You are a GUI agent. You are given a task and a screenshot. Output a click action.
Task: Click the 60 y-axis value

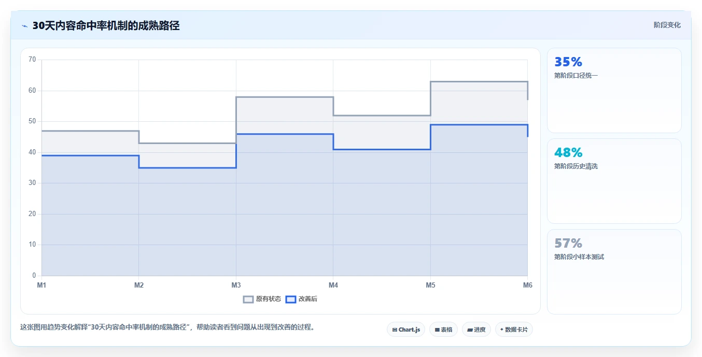pos(32,91)
